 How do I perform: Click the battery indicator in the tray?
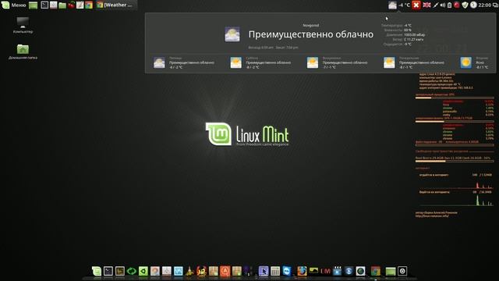click(449, 5)
